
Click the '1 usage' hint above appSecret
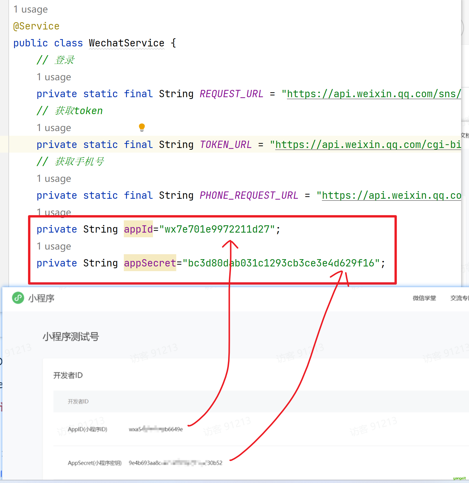click(x=54, y=246)
